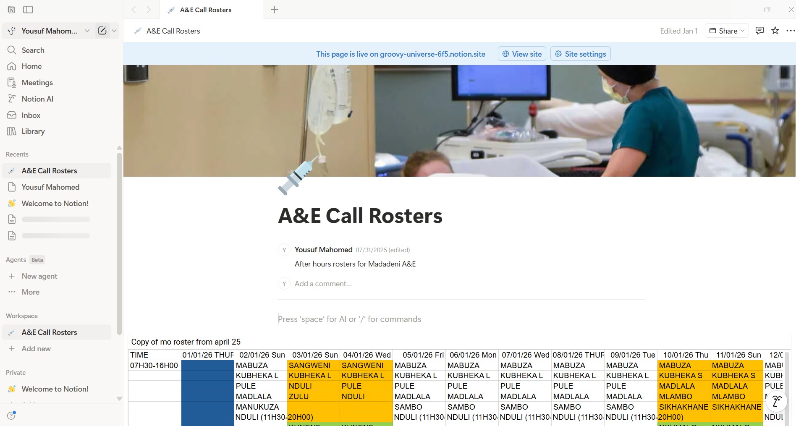Open the Inbox panel
This screenshot has width=796, height=426.
pyautogui.click(x=31, y=115)
